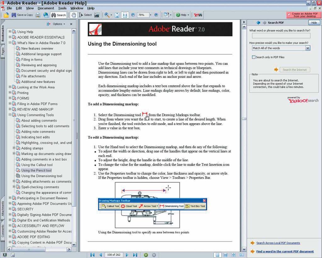Click the Fit Width toolbar icon
322x258 pixels.
pos(125,15)
